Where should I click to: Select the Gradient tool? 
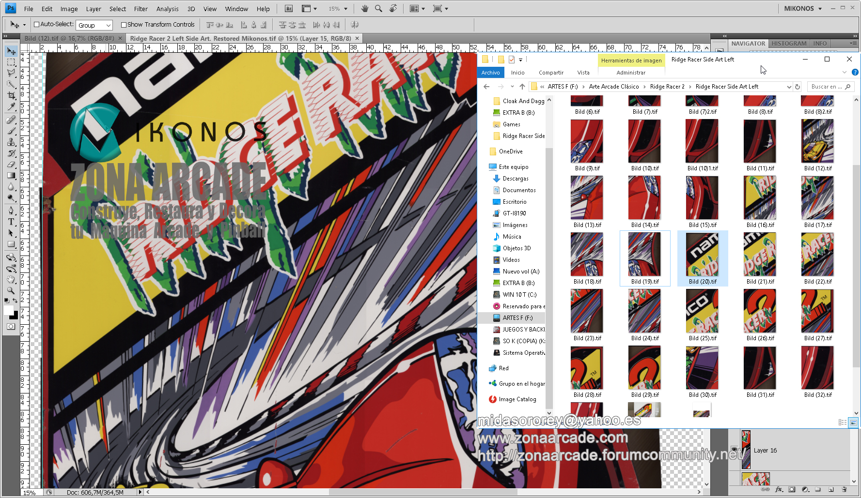[x=11, y=176]
